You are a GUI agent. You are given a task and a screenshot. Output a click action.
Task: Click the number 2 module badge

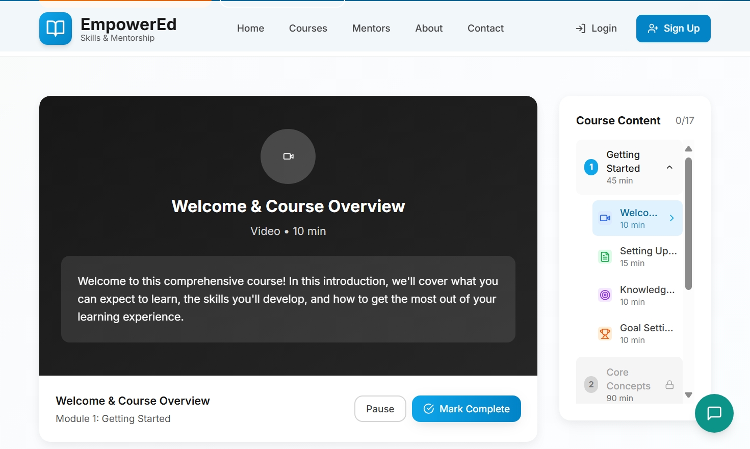(x=591, y=385)
